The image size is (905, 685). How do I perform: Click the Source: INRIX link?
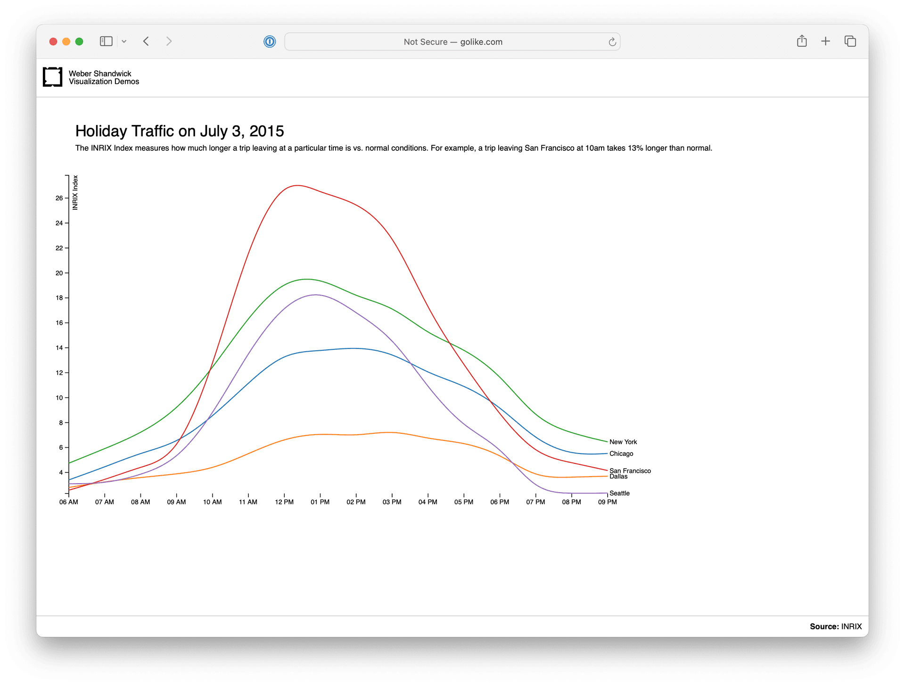[x=836, y=627]
